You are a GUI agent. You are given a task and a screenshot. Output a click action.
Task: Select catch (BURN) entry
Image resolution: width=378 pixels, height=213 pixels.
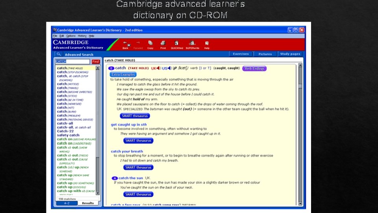(66, 112)
